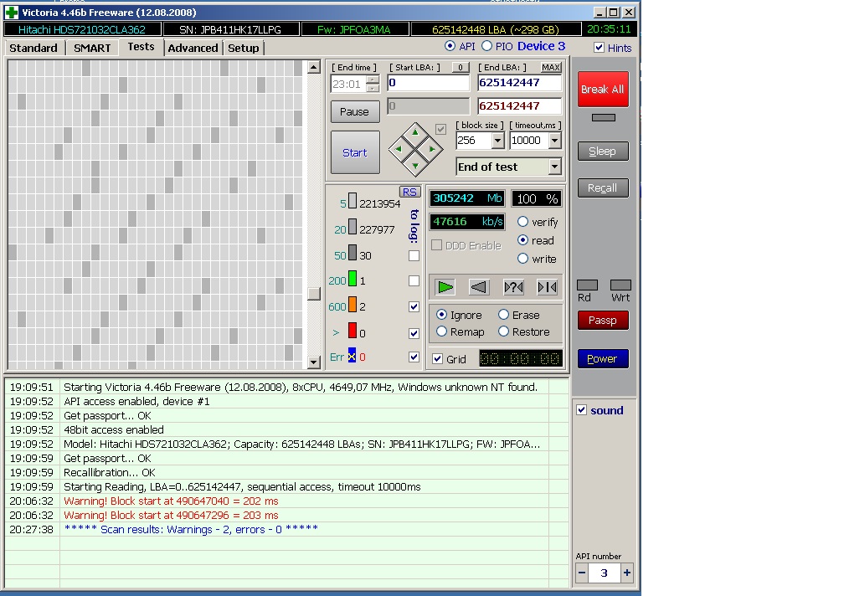Click the red slow block indicator
This screenshot has height=596, width=844.
tap(352, 331)
